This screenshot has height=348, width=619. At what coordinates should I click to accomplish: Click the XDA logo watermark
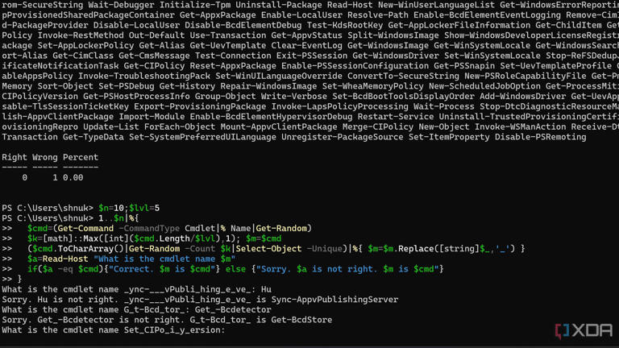[584, 330]
